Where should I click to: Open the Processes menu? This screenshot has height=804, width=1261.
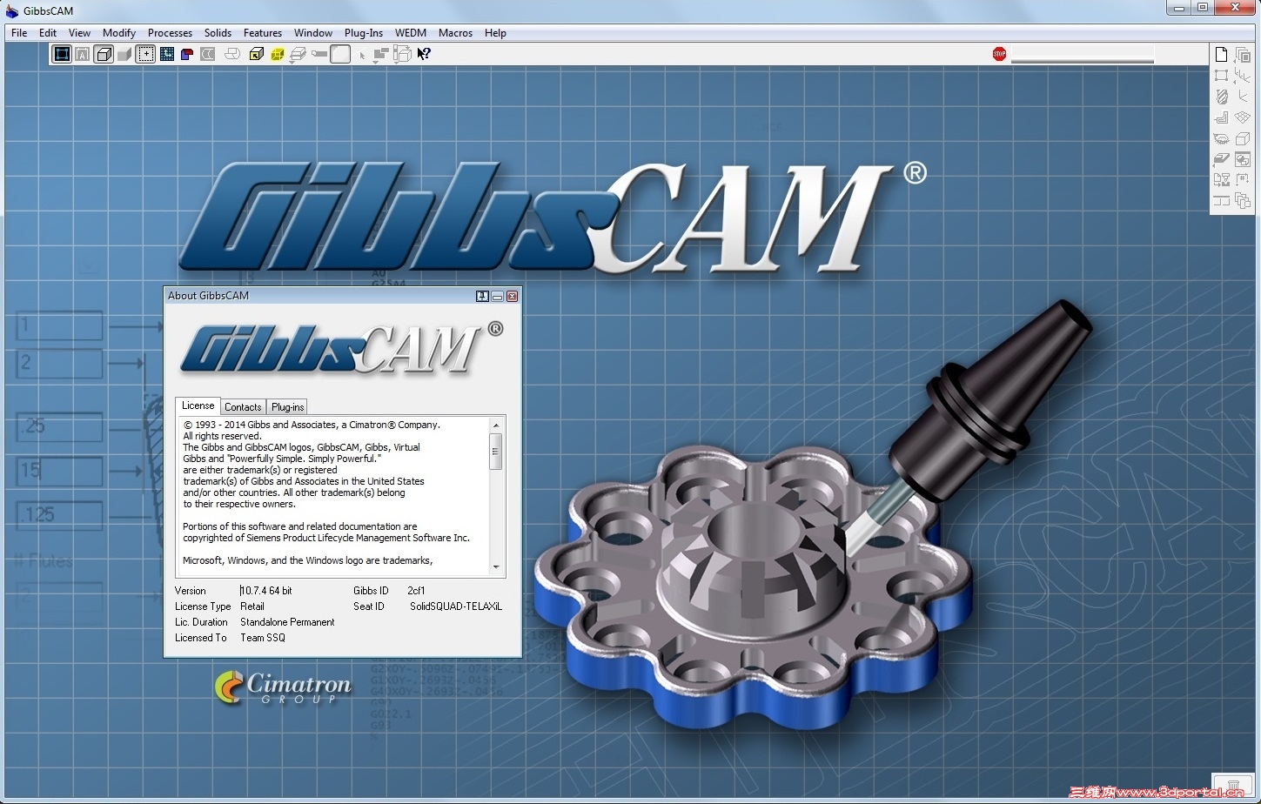[170, 33]
